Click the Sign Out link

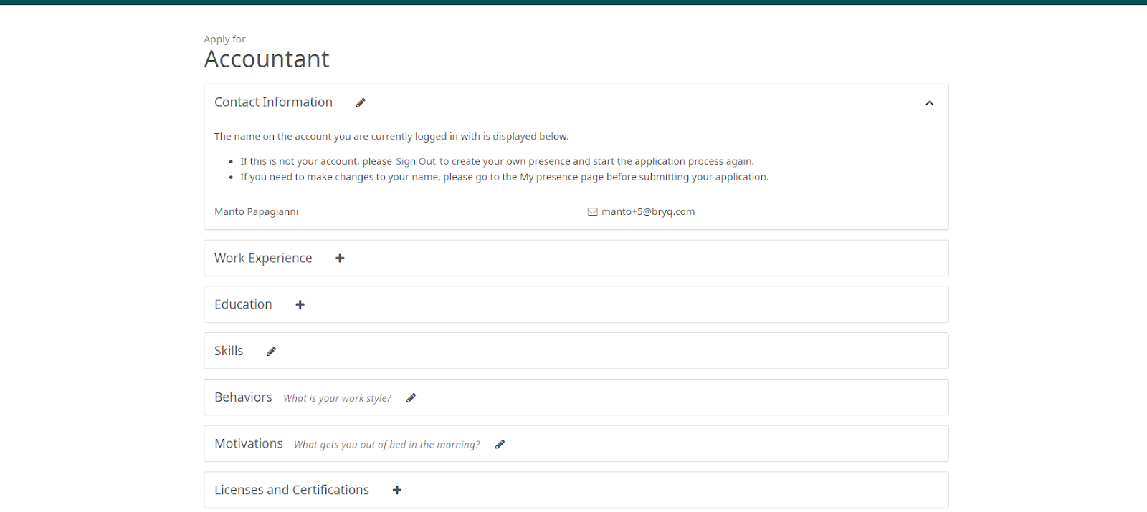click(x=416, y=162)
